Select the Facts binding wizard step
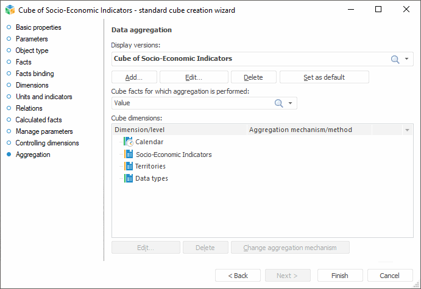The height and width of the screenshot is (289, 421). [x=34, y=74]
